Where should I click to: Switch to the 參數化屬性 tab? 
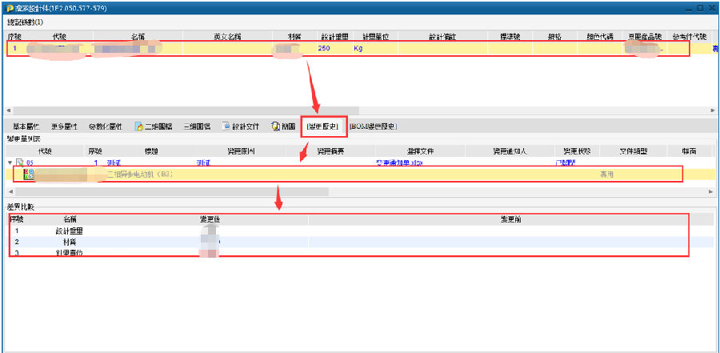[x=105, y=126]
